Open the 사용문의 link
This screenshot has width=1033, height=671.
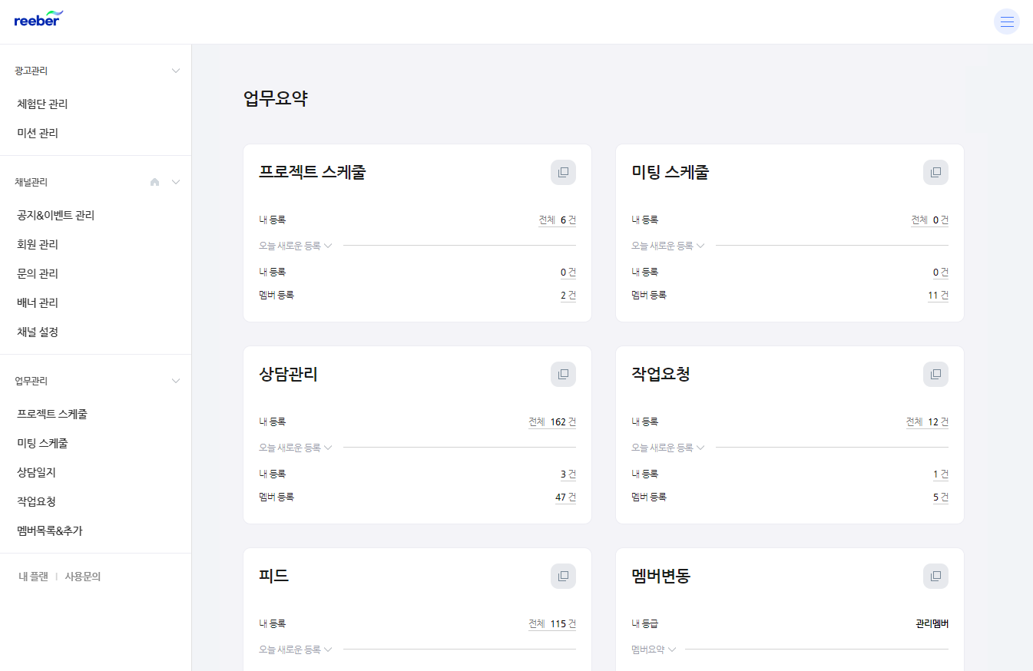pyautogui.click(x=83, y=577)
